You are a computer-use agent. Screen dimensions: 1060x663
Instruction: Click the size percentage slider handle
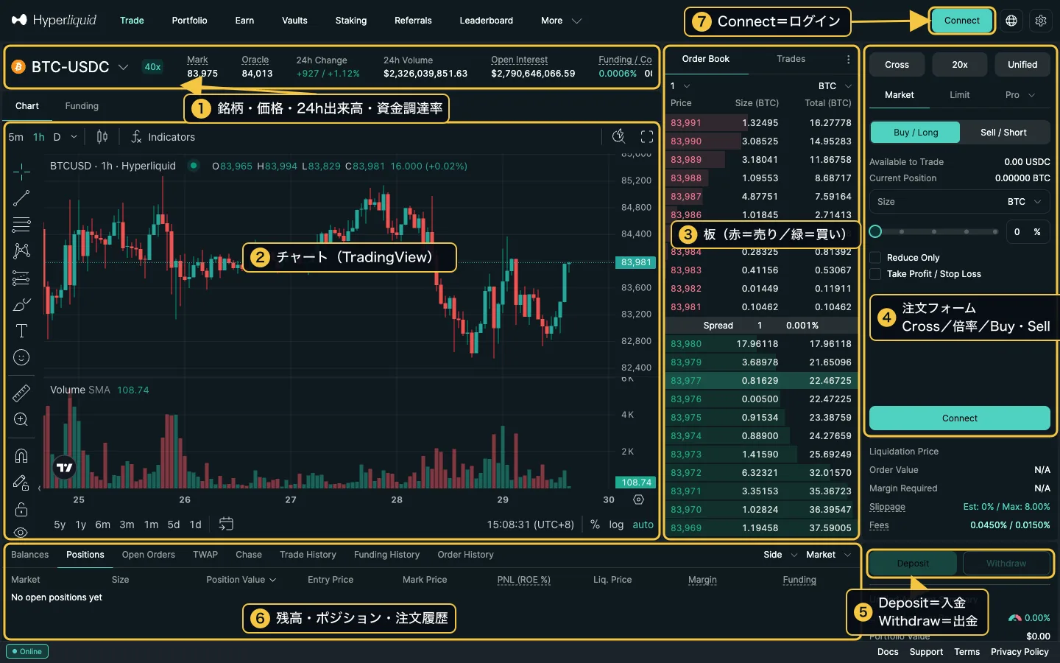[x=875, y=231]
